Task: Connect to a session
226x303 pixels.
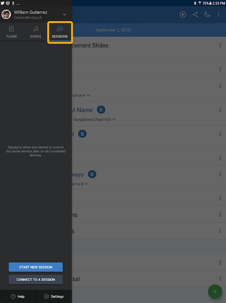Action: click(x=36, y=280)
